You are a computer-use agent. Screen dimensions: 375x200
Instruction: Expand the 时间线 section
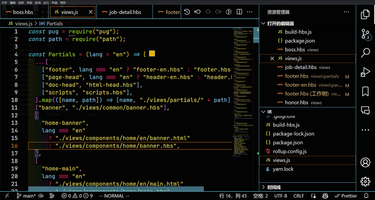(307, 187)
